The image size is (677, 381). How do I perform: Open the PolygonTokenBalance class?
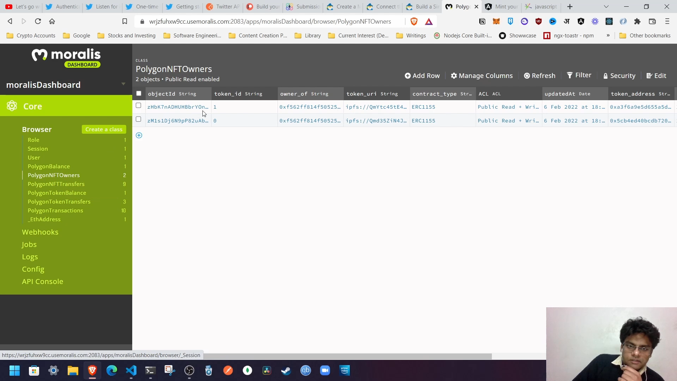point(57,193)
